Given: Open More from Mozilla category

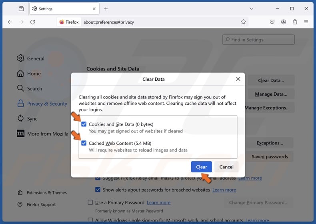Looking at the screenshot, I should coord(42,134).
